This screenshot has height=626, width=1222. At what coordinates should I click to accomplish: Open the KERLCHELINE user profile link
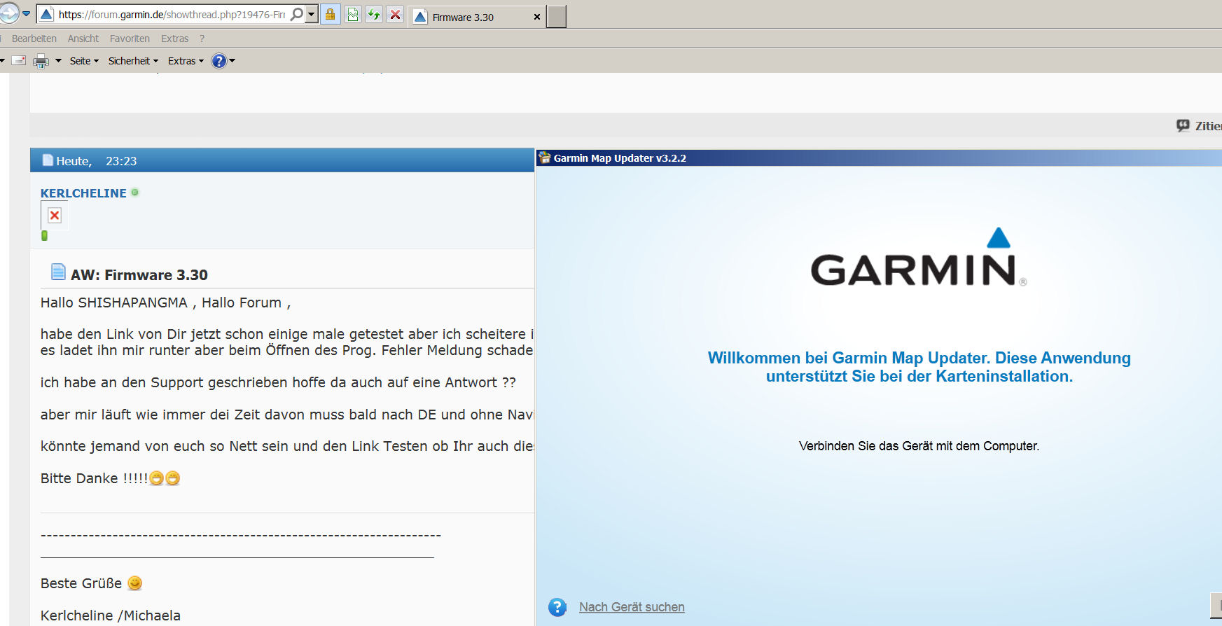[83, 193]
